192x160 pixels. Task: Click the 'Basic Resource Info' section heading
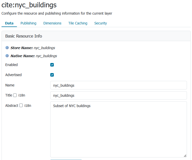pos(24,36)
